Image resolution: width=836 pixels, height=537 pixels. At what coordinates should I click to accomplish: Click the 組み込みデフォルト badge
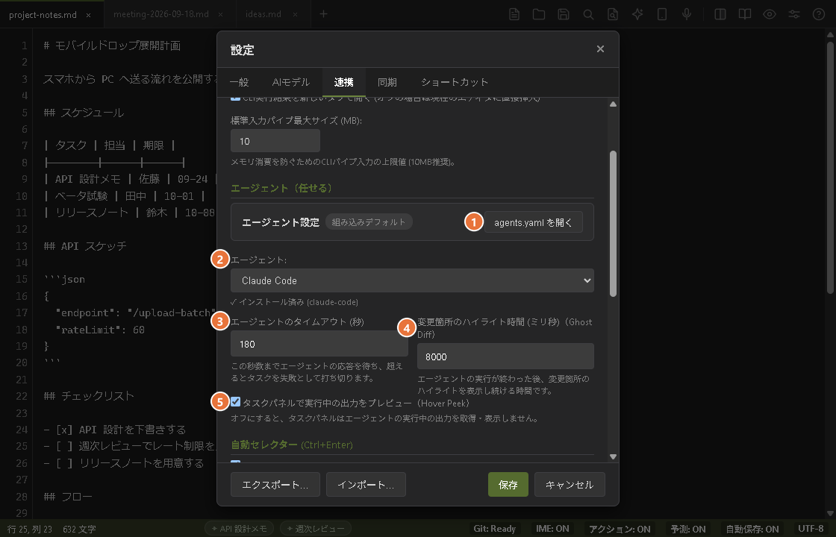(x=369, y=222)
